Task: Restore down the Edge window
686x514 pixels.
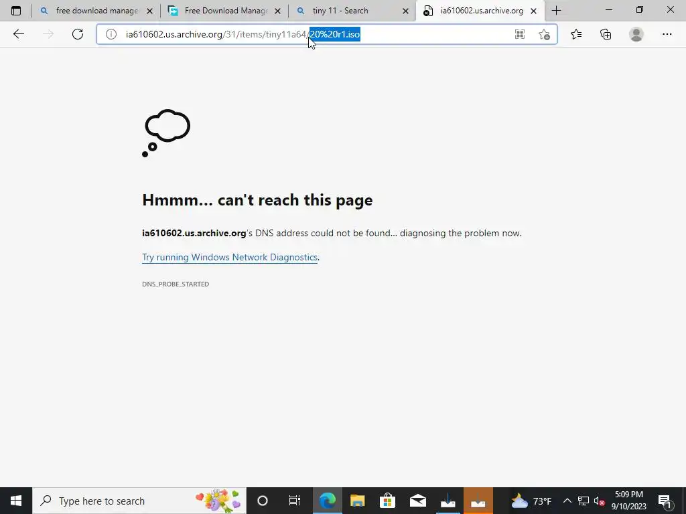Action: 639,10
